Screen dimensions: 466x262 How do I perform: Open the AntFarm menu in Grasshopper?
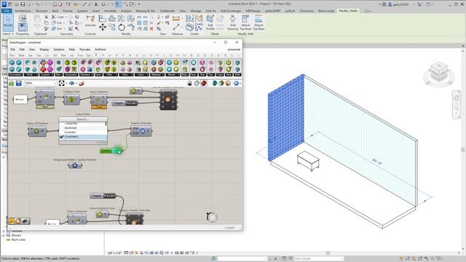[100, 49]
